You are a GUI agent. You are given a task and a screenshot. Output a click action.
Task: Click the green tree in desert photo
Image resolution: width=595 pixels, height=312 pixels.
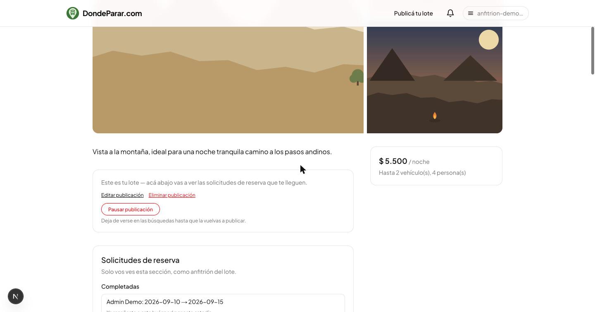click(357, 77)
